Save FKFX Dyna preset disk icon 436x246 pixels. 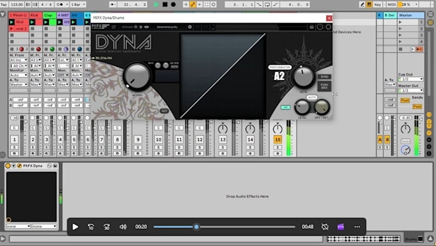pos(55,166)
